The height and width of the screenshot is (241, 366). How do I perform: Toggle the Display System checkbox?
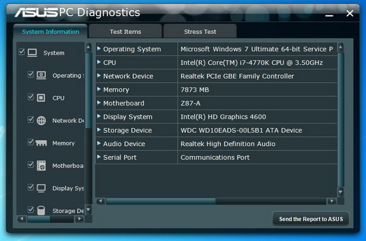tap(31, 187)
